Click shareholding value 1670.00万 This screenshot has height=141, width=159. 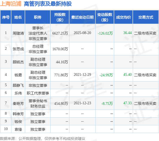click(60, 49)
